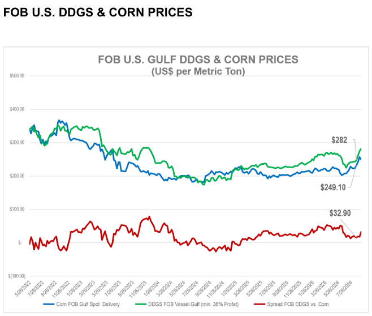Select the Spread FOB DDGS vs. Corn legend label
The image size is (372, 316).
click(x=298, y=304)
